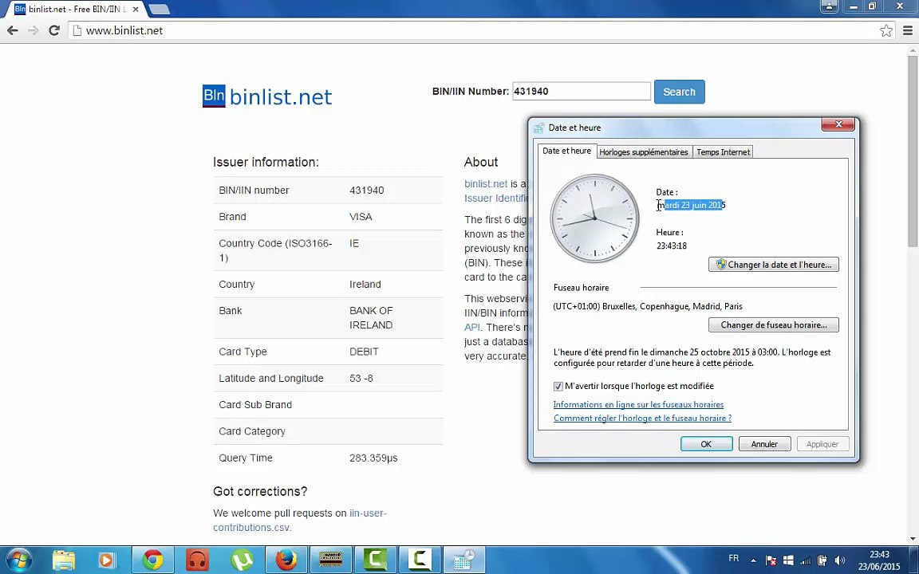Click the Action Center flag tray icon
The image size is (919, 574).
pyautogui.click(x=771, y=560)
